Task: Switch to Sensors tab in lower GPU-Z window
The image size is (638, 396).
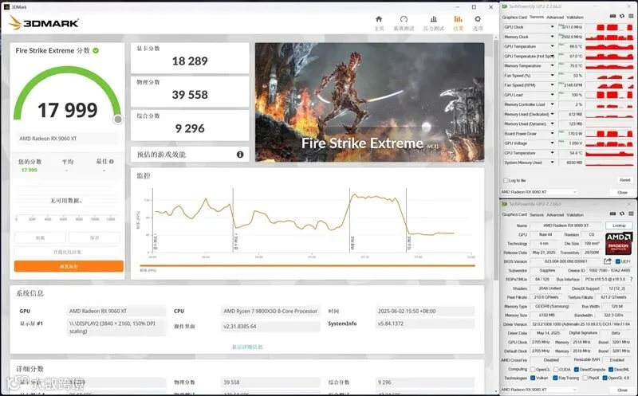Action: [536, 214]
